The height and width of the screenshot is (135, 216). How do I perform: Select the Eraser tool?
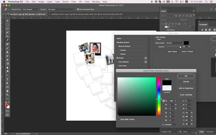click(x=7, y=60)
